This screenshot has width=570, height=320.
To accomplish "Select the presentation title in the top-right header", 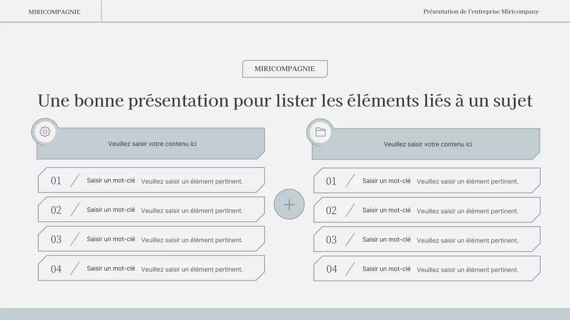I will 481,12.
